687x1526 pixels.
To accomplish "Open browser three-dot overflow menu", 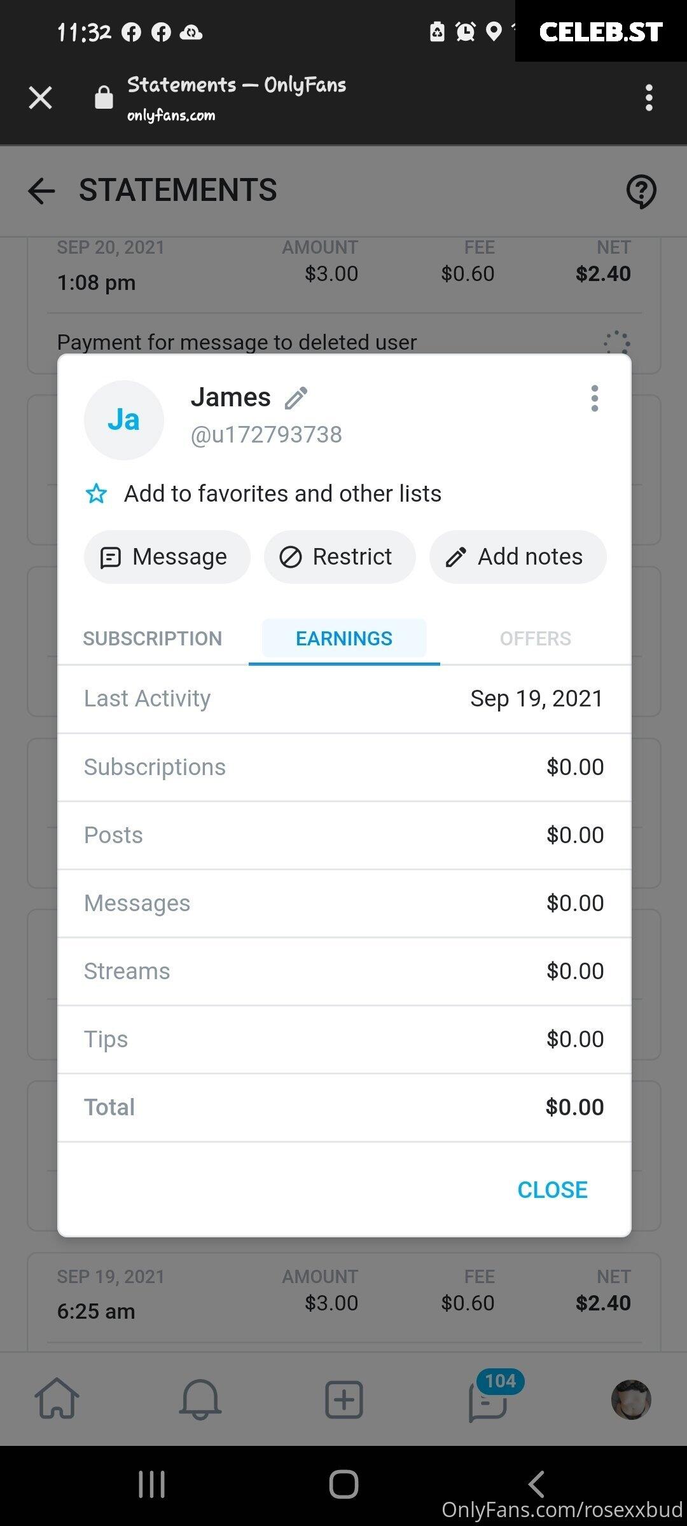I will [649, 98].
